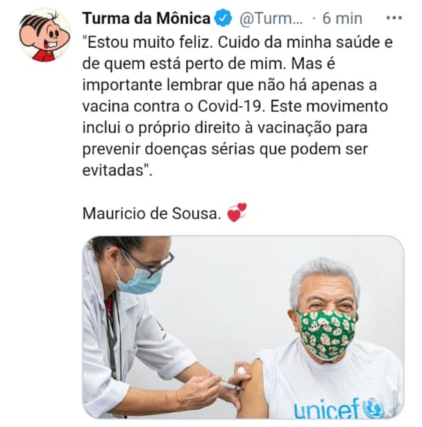Viewport: 422px width, 427px height.
Task: Open the tweet's three-dot more options menu
Action: point(394,18)
